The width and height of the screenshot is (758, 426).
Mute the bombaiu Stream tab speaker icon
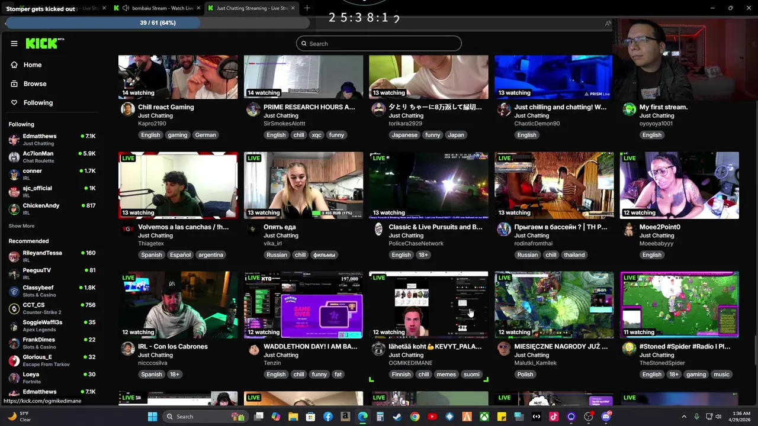click(x=125, y=8)
